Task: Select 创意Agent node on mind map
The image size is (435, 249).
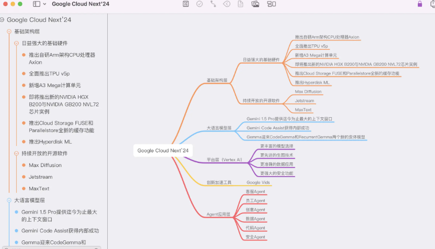Action: tap(255, 210)
